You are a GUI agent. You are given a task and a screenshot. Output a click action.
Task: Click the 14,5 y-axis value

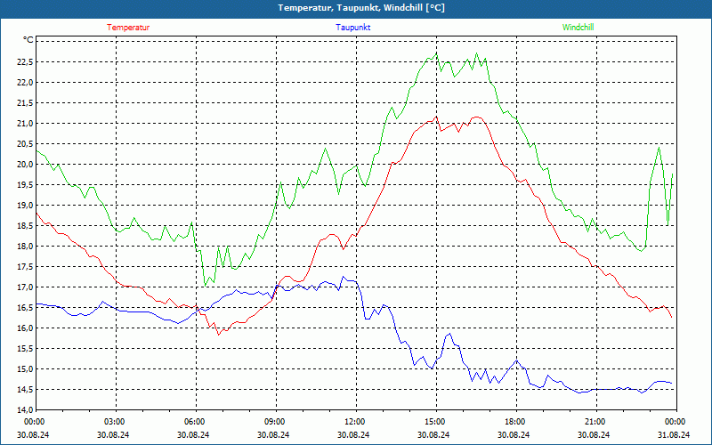click(25, 390)
